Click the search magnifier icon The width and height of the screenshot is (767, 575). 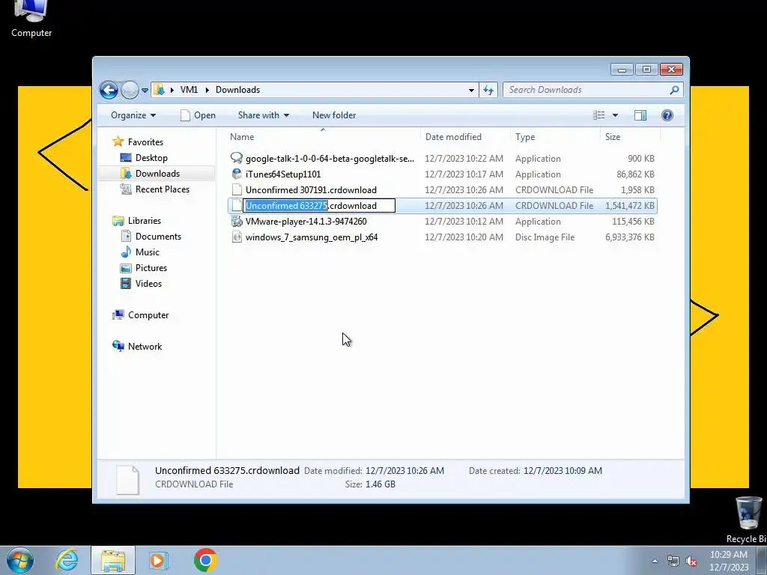675,90
